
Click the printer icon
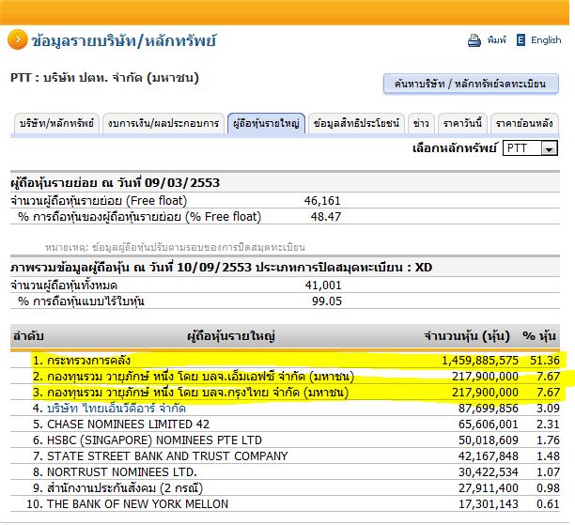tap(474, 40)
